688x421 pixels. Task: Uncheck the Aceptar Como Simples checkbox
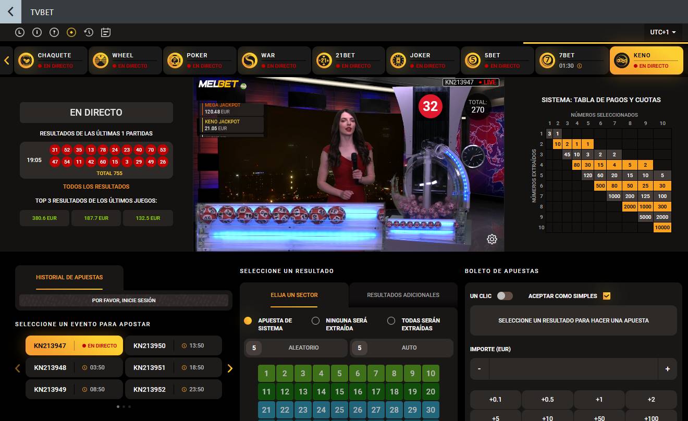[x=606, y=295]
